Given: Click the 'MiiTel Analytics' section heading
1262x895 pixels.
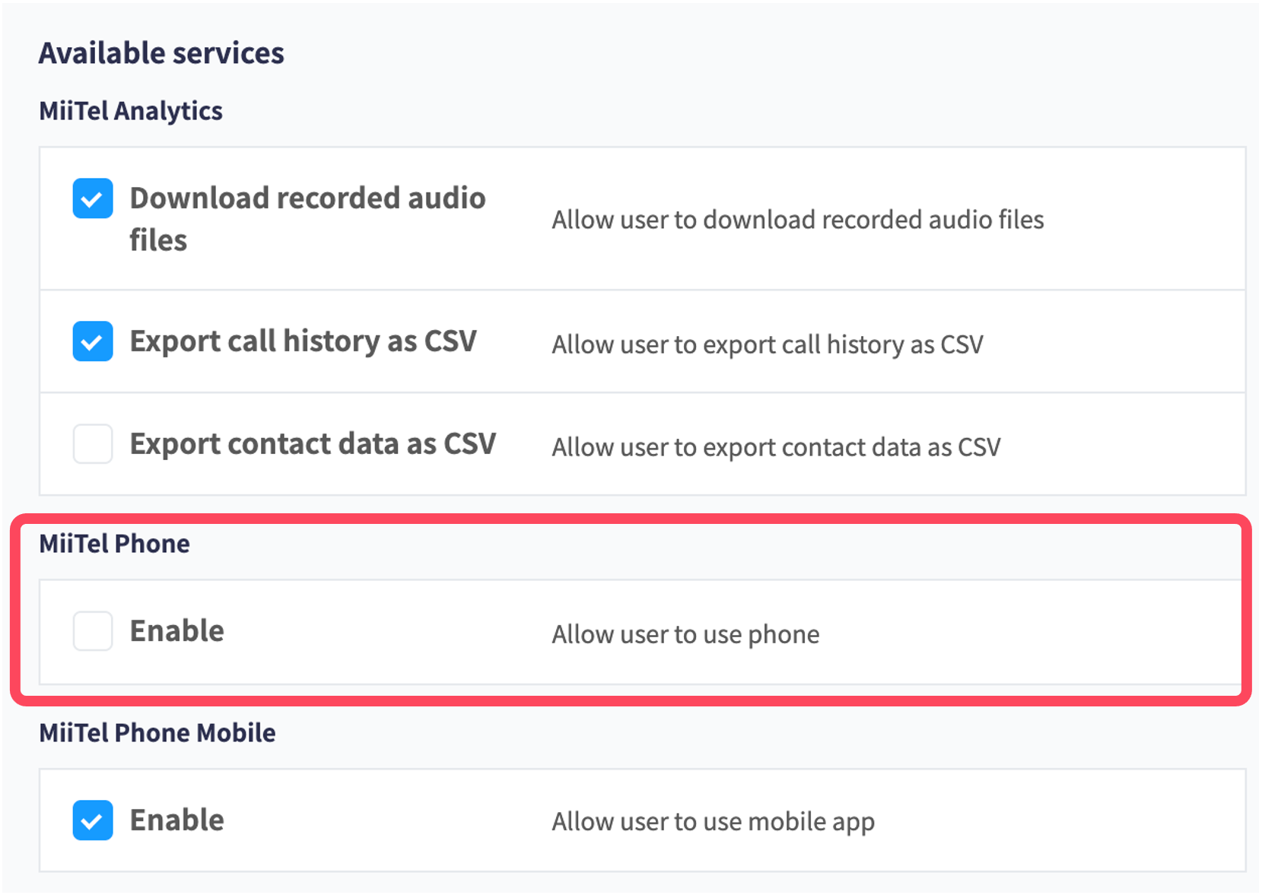Looking at the screenshot, I should click(131, 111).
